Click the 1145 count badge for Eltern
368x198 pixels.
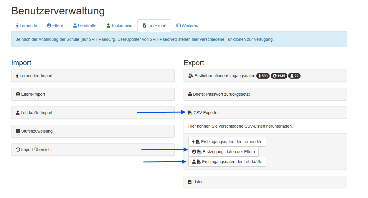tap(279, 76)
